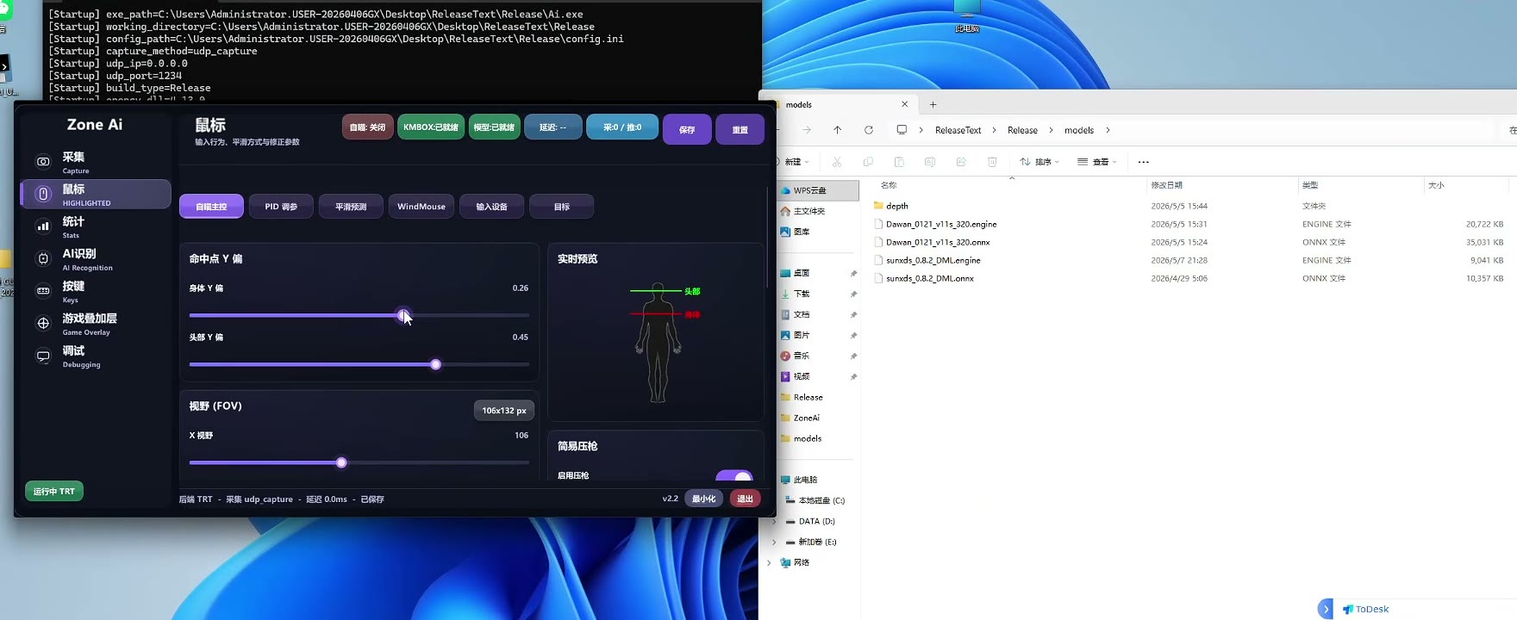Open the 按键 Keys keyboard icon

43,291
